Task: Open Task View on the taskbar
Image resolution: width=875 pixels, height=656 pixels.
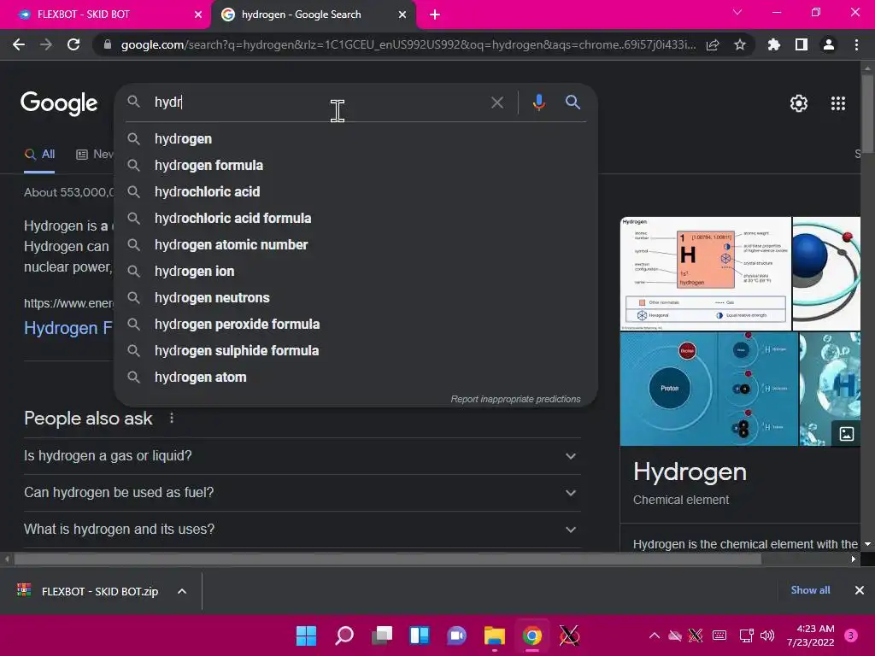Action: point(382,635)
